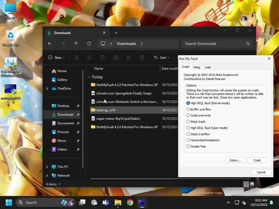Screen dimensions: 279x209
Task: Click the Cut scissors icon in Explorer toolbar
Action: pos(76,57)
